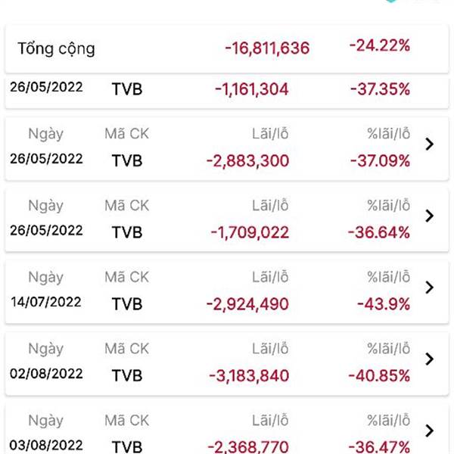Open the TVB row with -1,161,304 loss

point(227,91)
